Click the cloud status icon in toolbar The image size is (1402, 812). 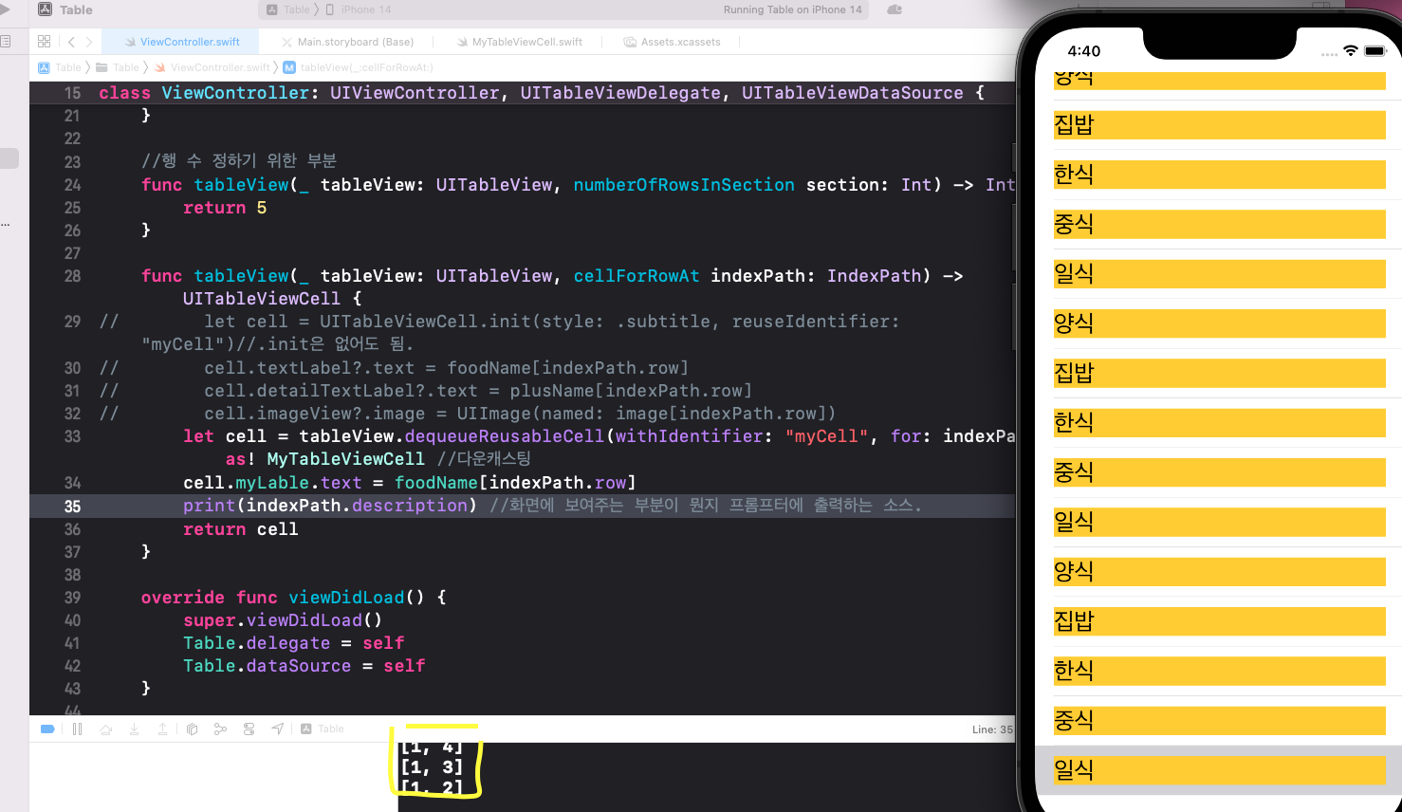click(x=894, y=9)
